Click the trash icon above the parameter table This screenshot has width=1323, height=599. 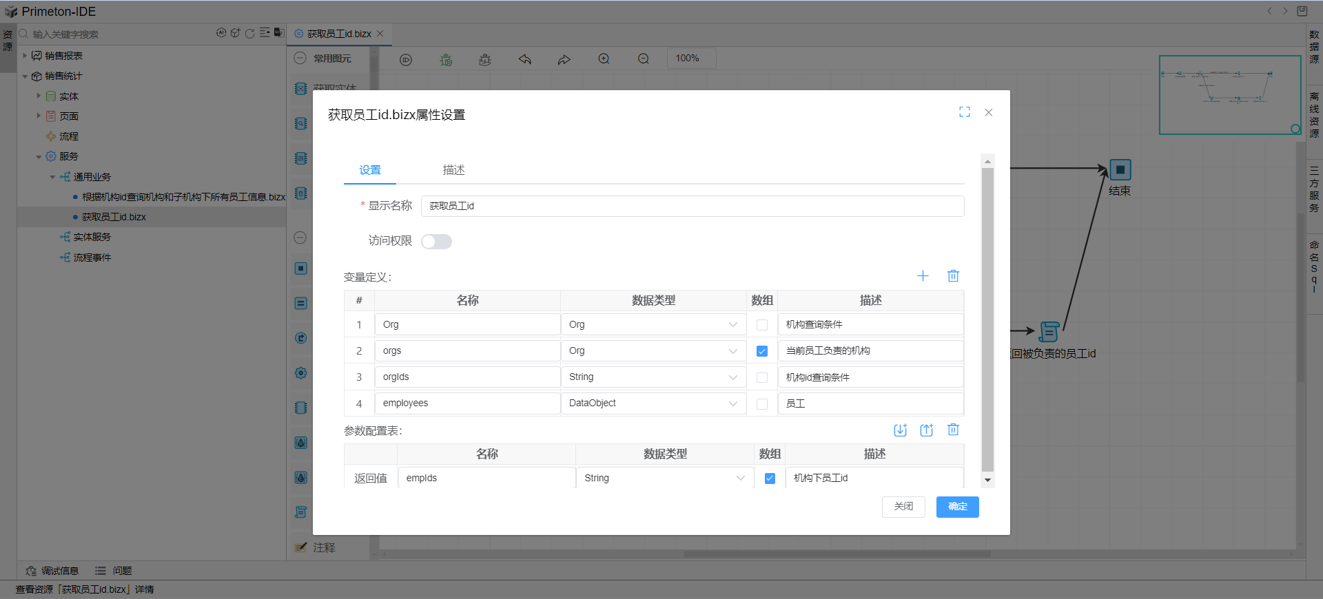click(953, 430)
